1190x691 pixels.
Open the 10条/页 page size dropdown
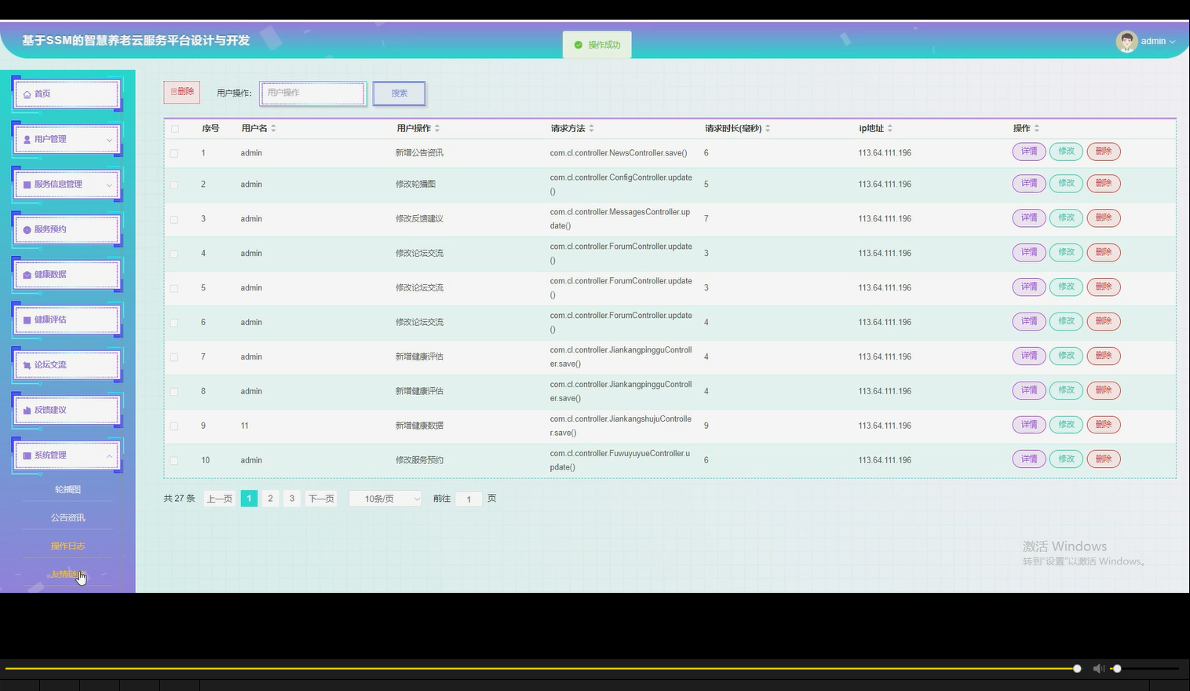385,499
